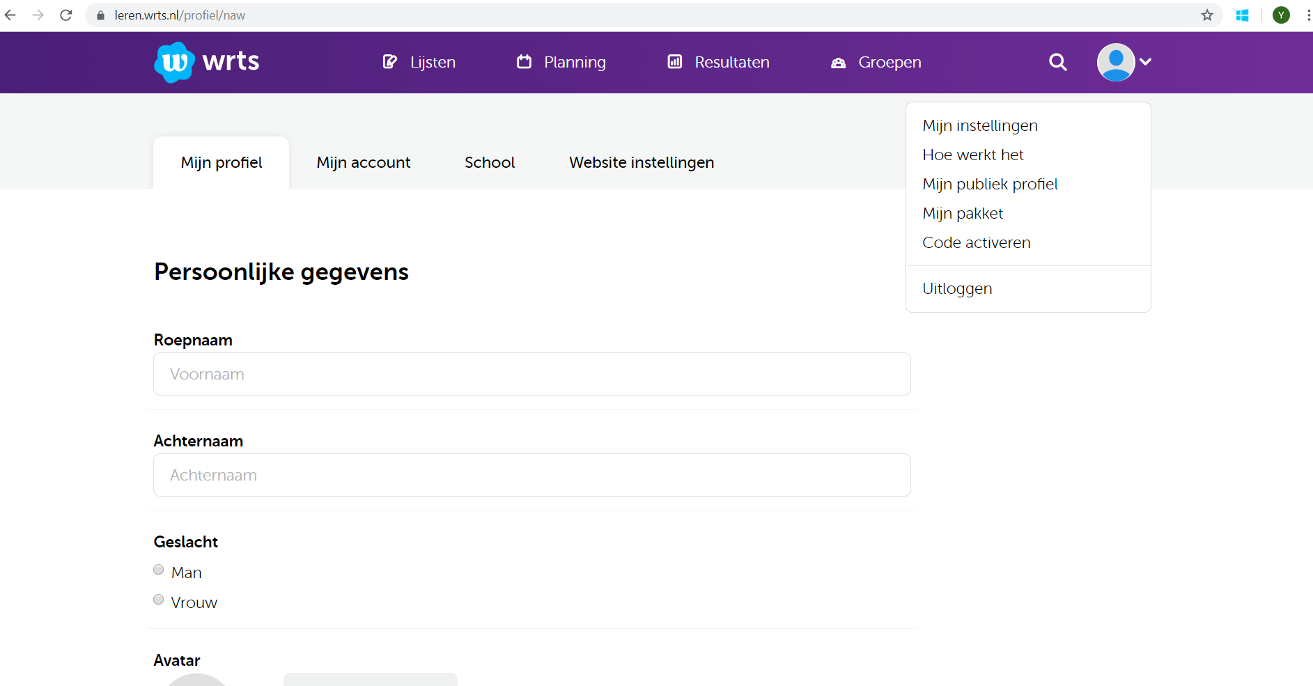This screenshot has height=686, width=1313.
Task: Choose Hoe werkt het entry
Action: pos(973,155)
